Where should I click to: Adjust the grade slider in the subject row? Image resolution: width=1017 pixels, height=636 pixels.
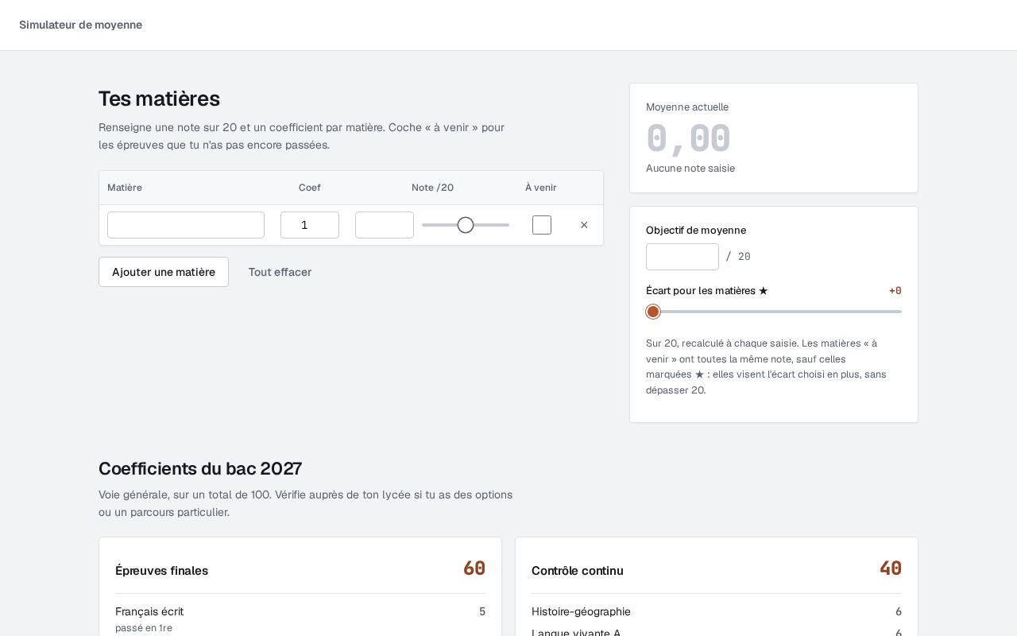click(466, 225)
